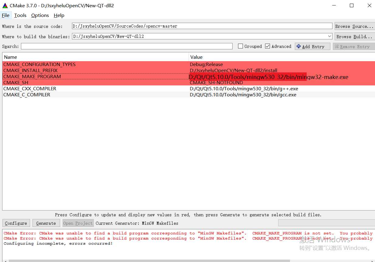
Task: Select the CMAKE_C_COMPILER entry
Action: pos(27,95)
